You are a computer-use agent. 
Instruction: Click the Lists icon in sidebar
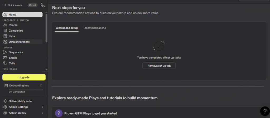5,36
